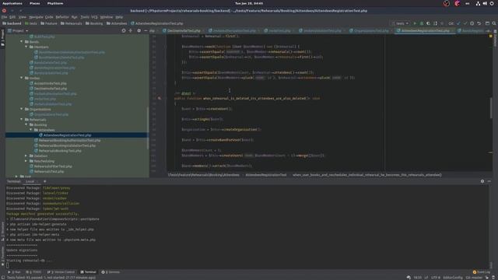Open the Terminal tool window button
The image size is (498, 280).
(x=88, y=272)
